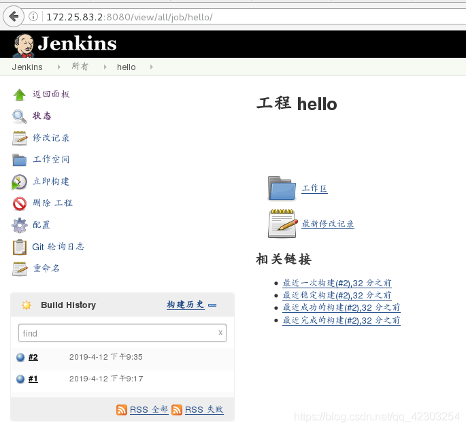Expand the breadcrumb arrow after 所有
The height and width of the screenshot is (429, 466).
click(x=105, y=67)
